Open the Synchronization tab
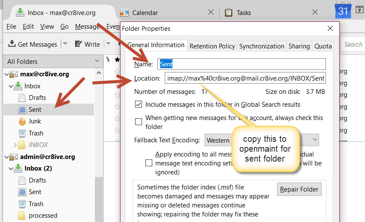 pyautogui.click(x=262, y=46)
